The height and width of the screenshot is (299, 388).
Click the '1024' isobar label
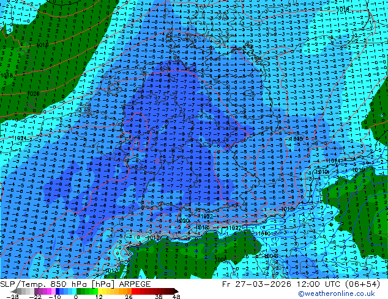(x=20, y=139)
